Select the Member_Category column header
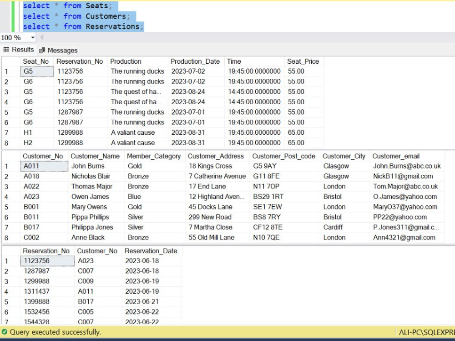 click(x=154, y=156)
